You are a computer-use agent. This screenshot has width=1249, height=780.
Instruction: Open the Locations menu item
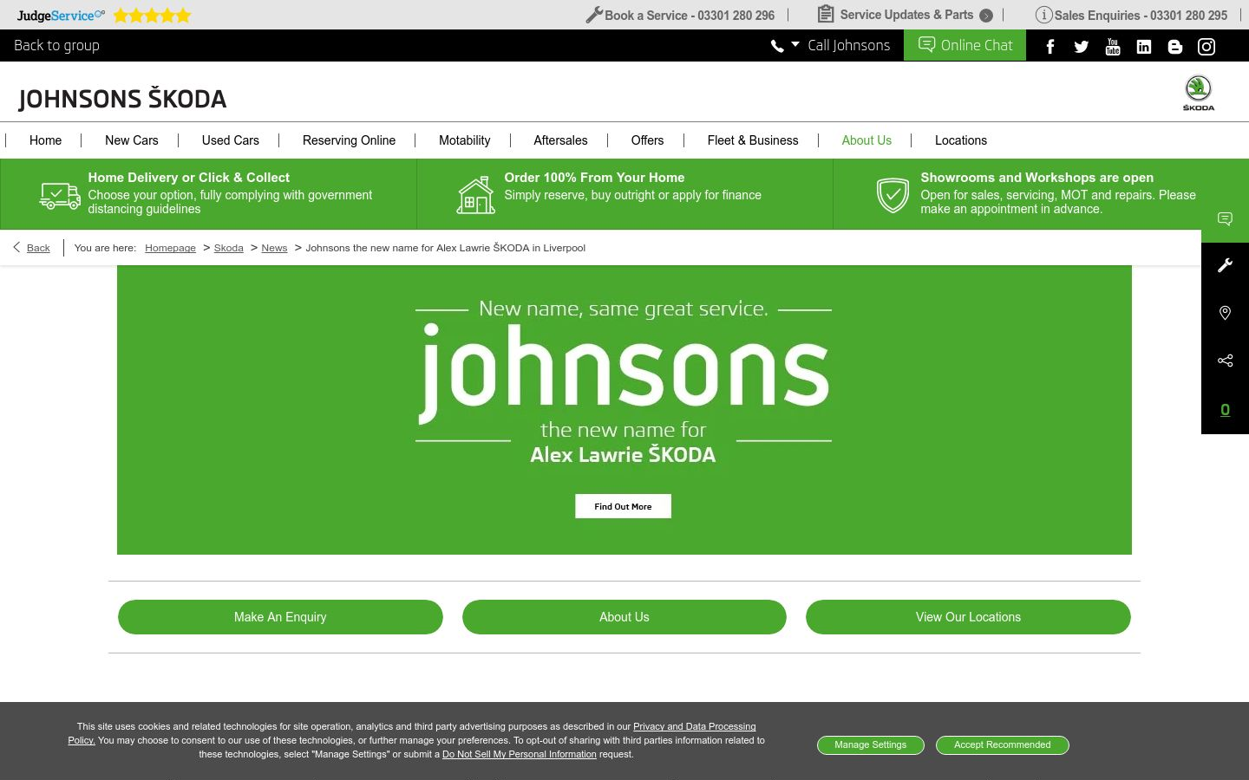[x=961, y=140]
